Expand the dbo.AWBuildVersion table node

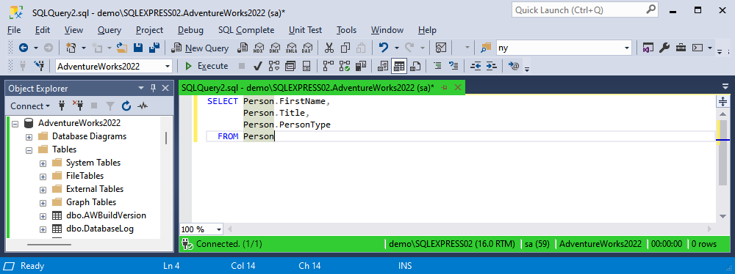pos(43,216)
